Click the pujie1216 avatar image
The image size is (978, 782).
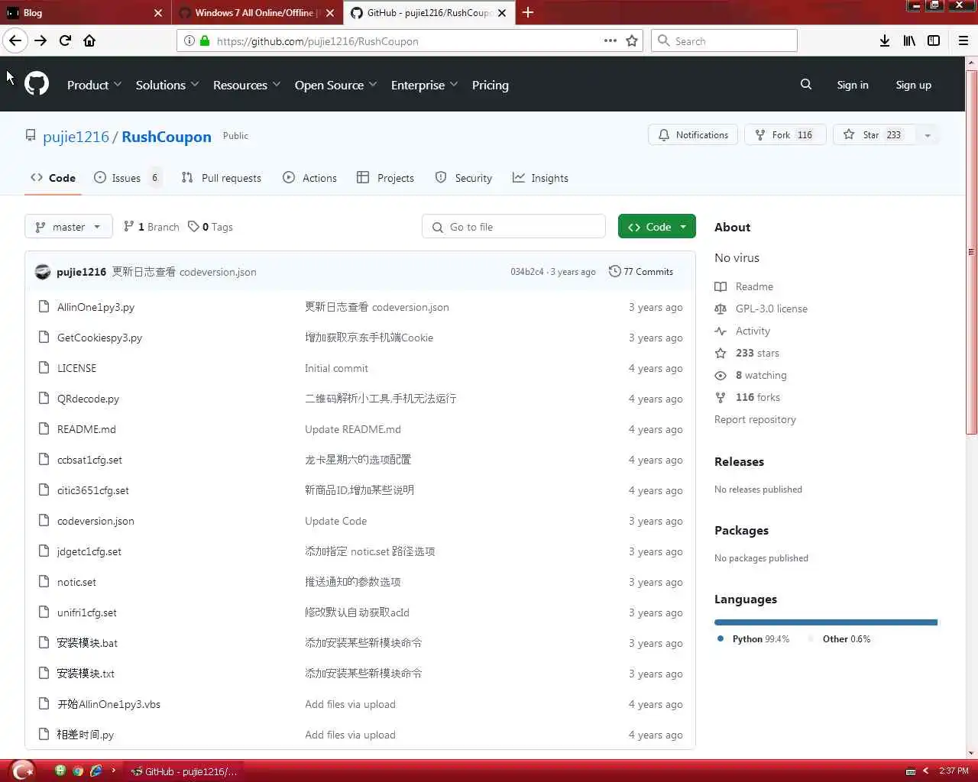[x=43, y=271]
